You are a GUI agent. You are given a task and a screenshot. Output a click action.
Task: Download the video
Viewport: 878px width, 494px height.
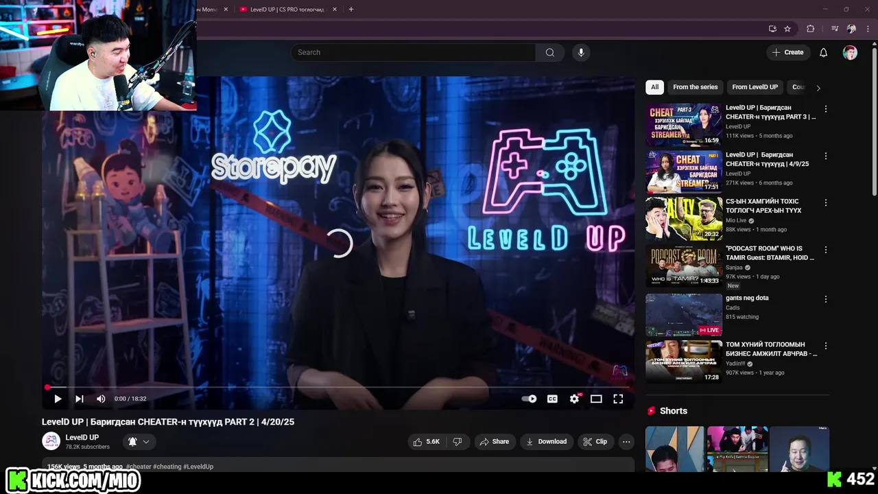pyautogui.click(x=546, y=442)
